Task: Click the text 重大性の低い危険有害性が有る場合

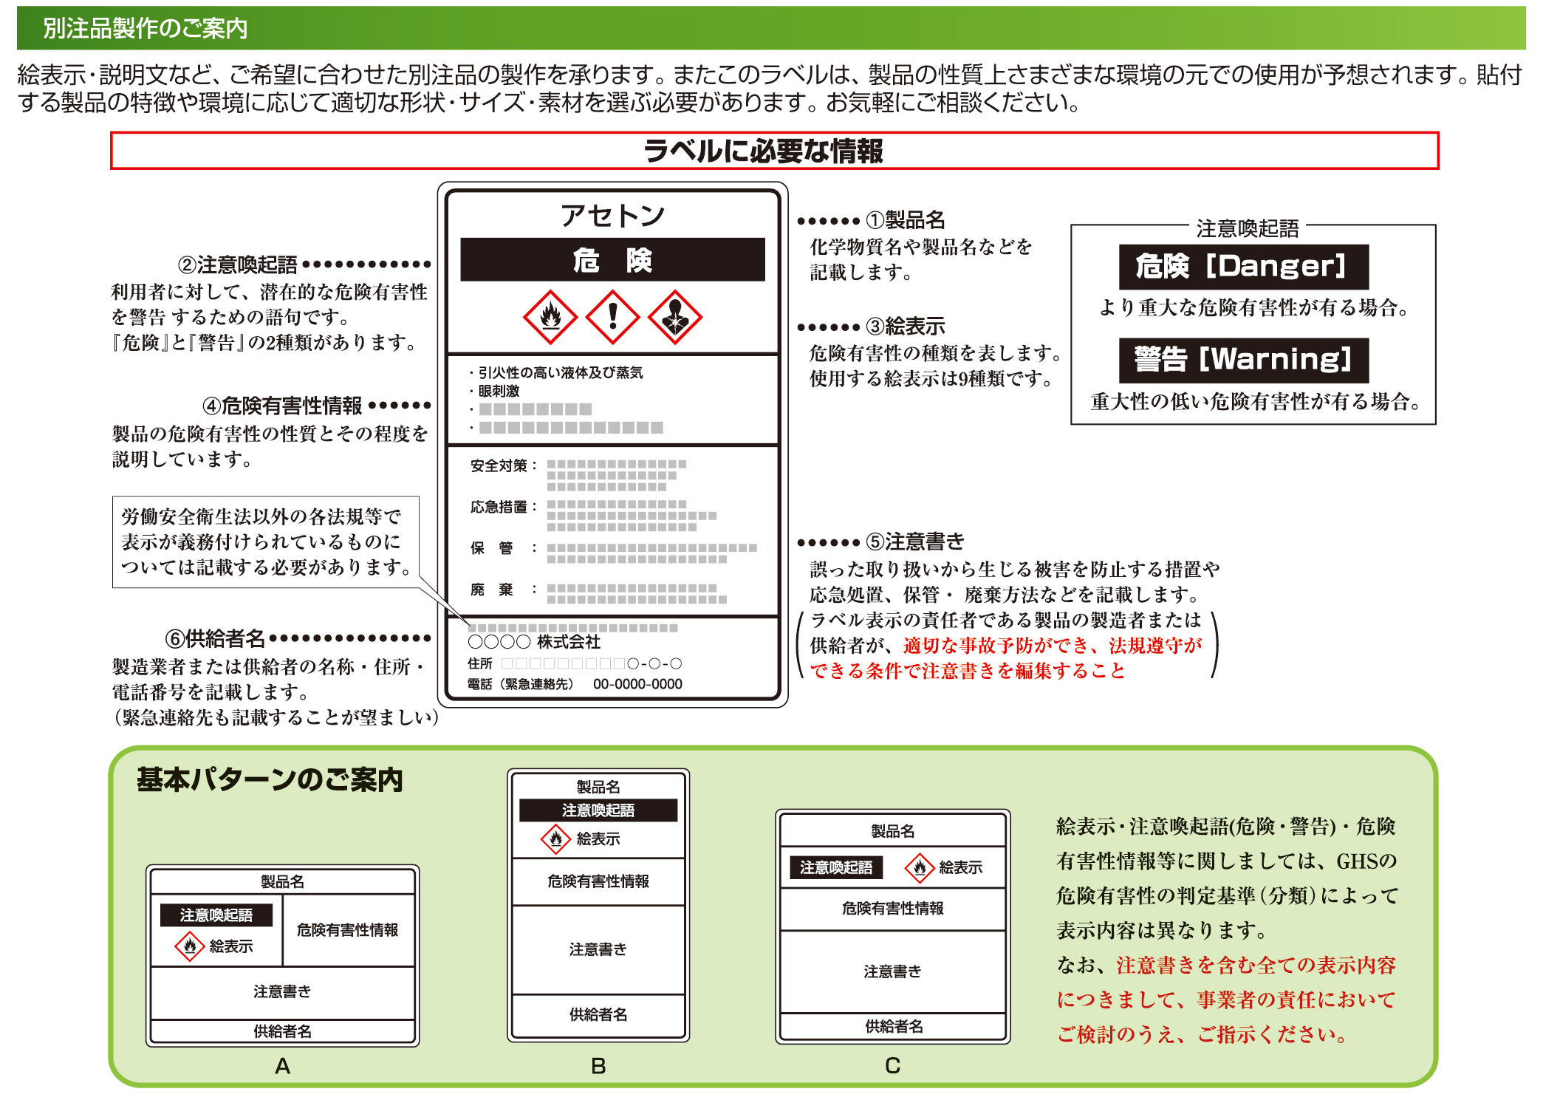Action: tap(1255, 401)
